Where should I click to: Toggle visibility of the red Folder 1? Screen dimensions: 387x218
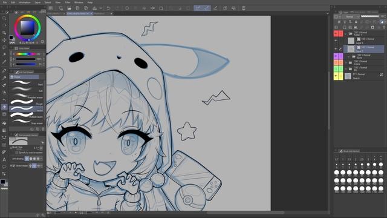[336, 34]
